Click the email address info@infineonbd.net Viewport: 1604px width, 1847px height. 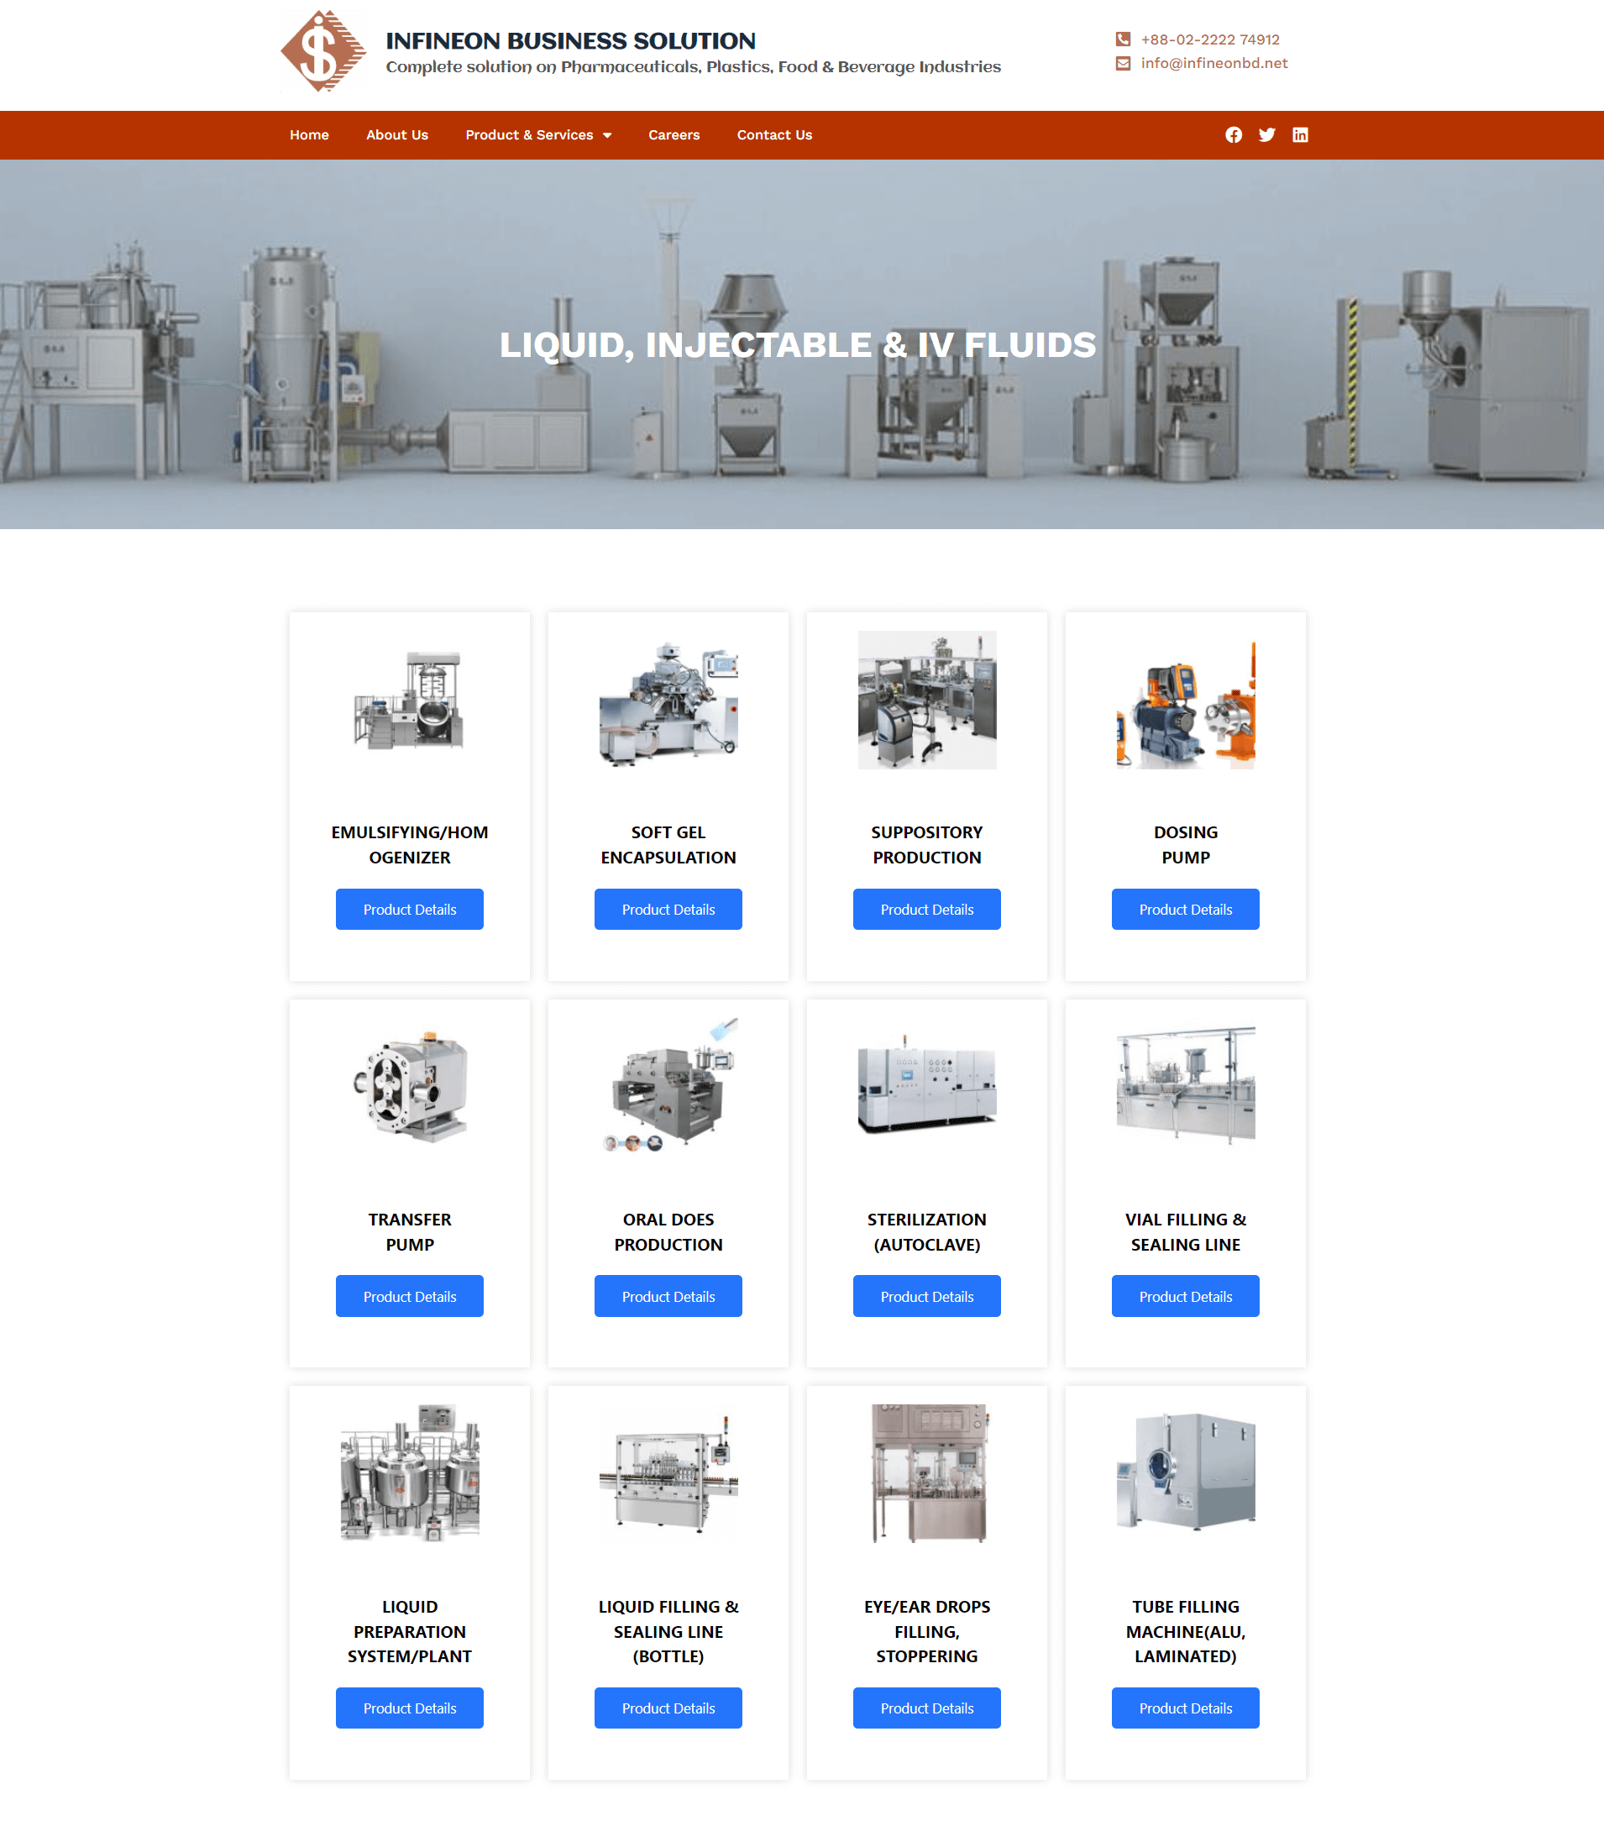(1213, 64)
